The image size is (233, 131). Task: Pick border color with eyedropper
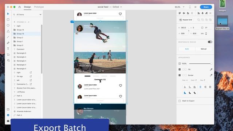[211, 75]
